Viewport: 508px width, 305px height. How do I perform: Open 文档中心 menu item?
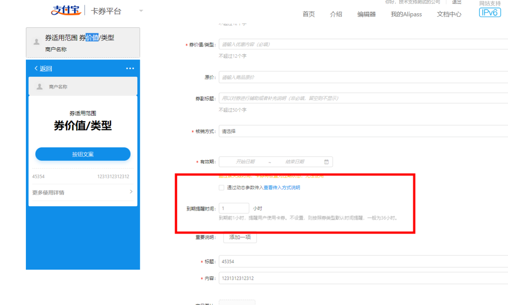(449, 14)
